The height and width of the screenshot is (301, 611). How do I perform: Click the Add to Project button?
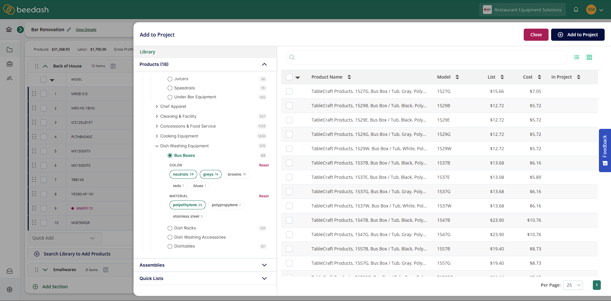click(578, 35)
